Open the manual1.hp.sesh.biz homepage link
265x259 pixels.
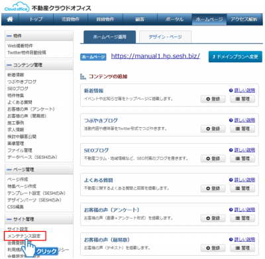(x=156, y=56)
